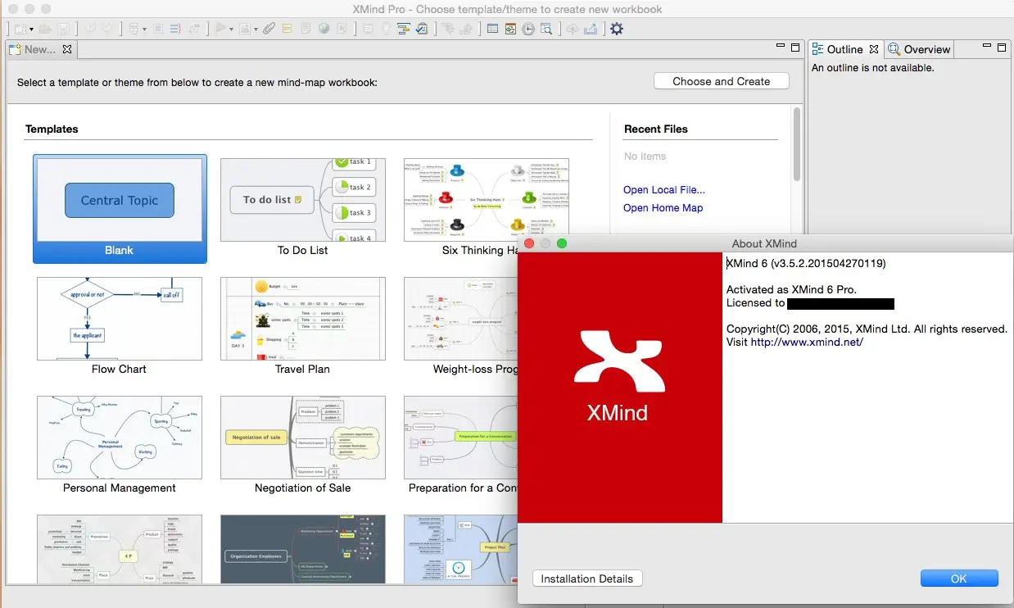Expand the Insert Topic dropdown arrow
This screenshot has width=1014, height=608.
coord(144,29)
